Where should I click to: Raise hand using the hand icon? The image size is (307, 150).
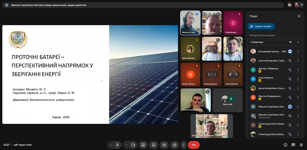click(x=174, y=145)
